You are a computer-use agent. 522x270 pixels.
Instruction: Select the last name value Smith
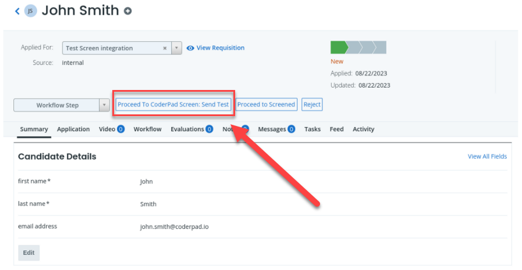pos(148,204)
